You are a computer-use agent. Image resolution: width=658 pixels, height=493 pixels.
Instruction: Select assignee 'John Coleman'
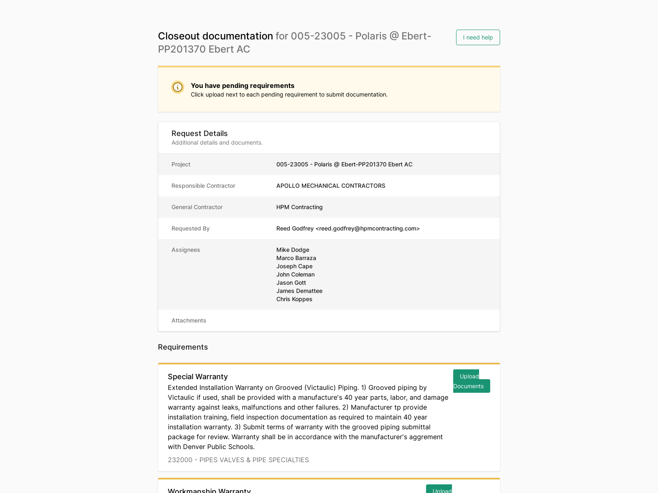(x=295, y=274)
